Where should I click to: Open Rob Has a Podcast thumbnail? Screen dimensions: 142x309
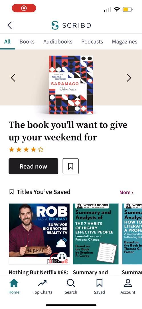[39, 234]
